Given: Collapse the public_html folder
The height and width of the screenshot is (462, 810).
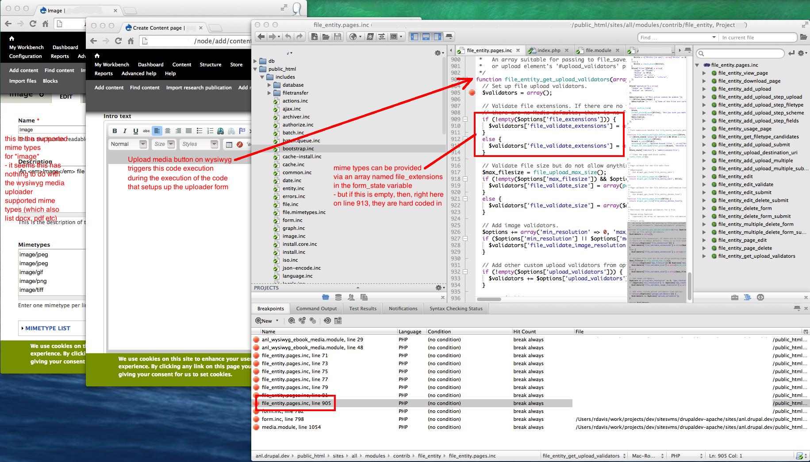Looking at the screenshot, I should pyautogui.click(x=255, y=69).
